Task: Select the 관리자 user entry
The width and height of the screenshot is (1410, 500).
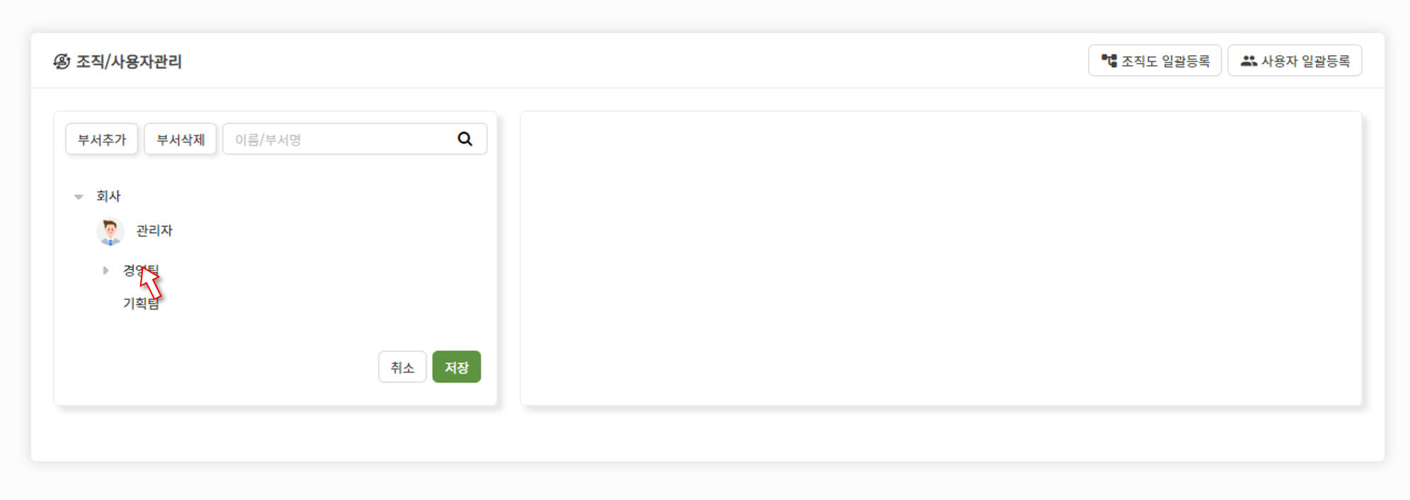Action: pyautogui.click(x=154, y=231)
